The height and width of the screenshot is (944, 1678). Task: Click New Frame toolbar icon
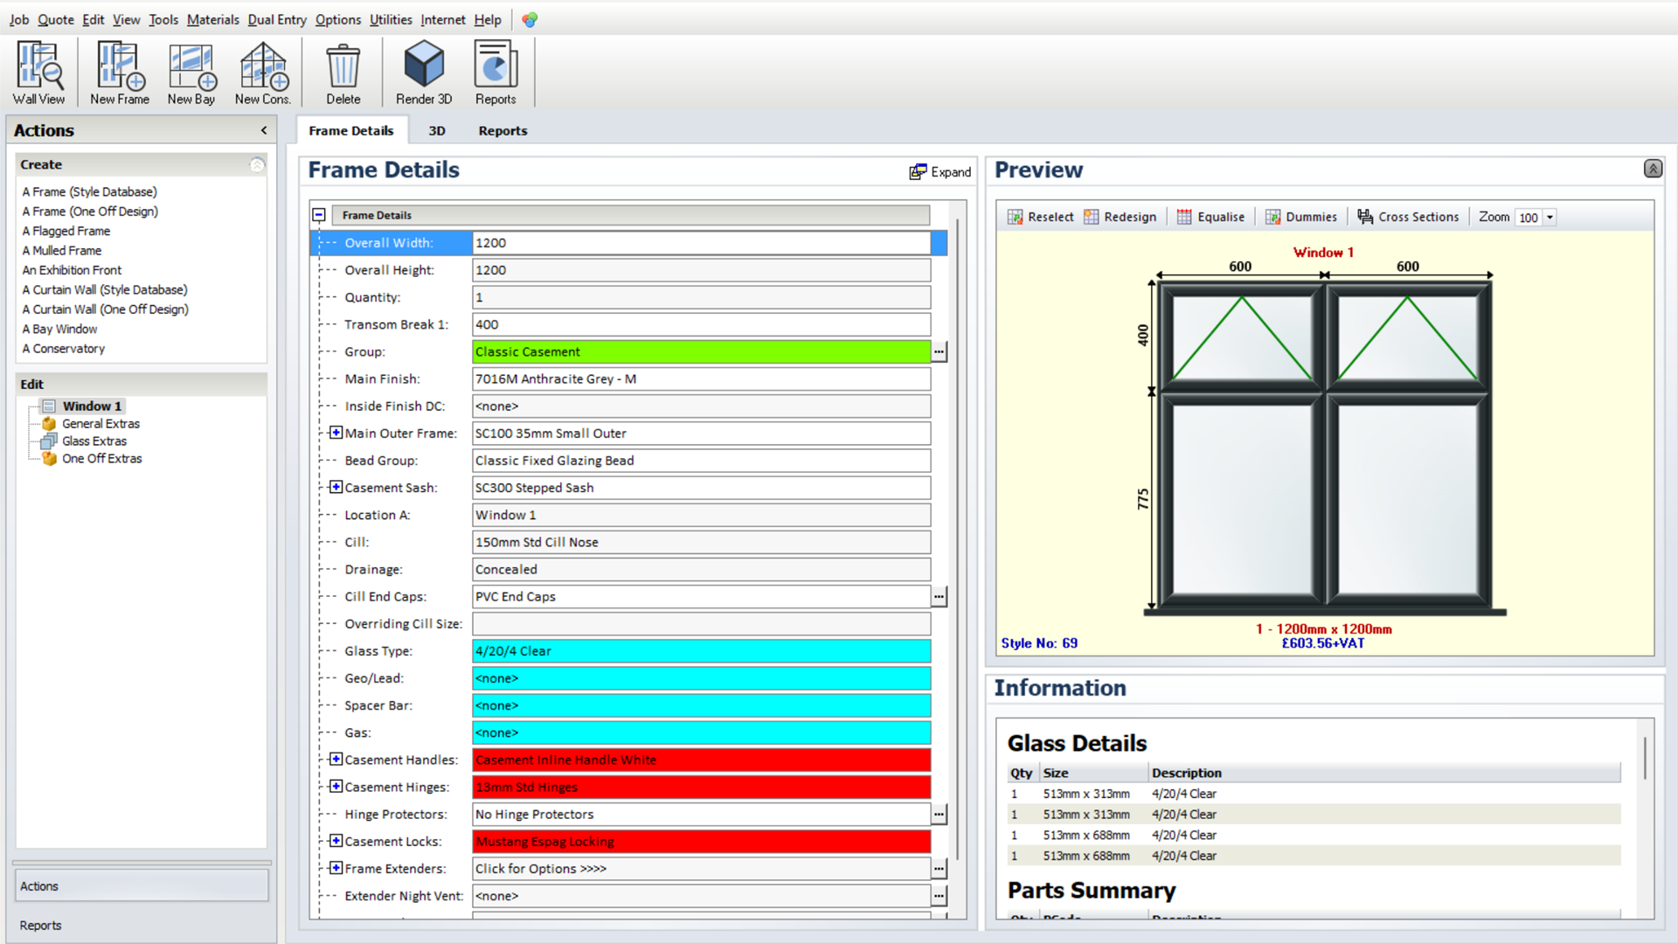pos(120,73)
